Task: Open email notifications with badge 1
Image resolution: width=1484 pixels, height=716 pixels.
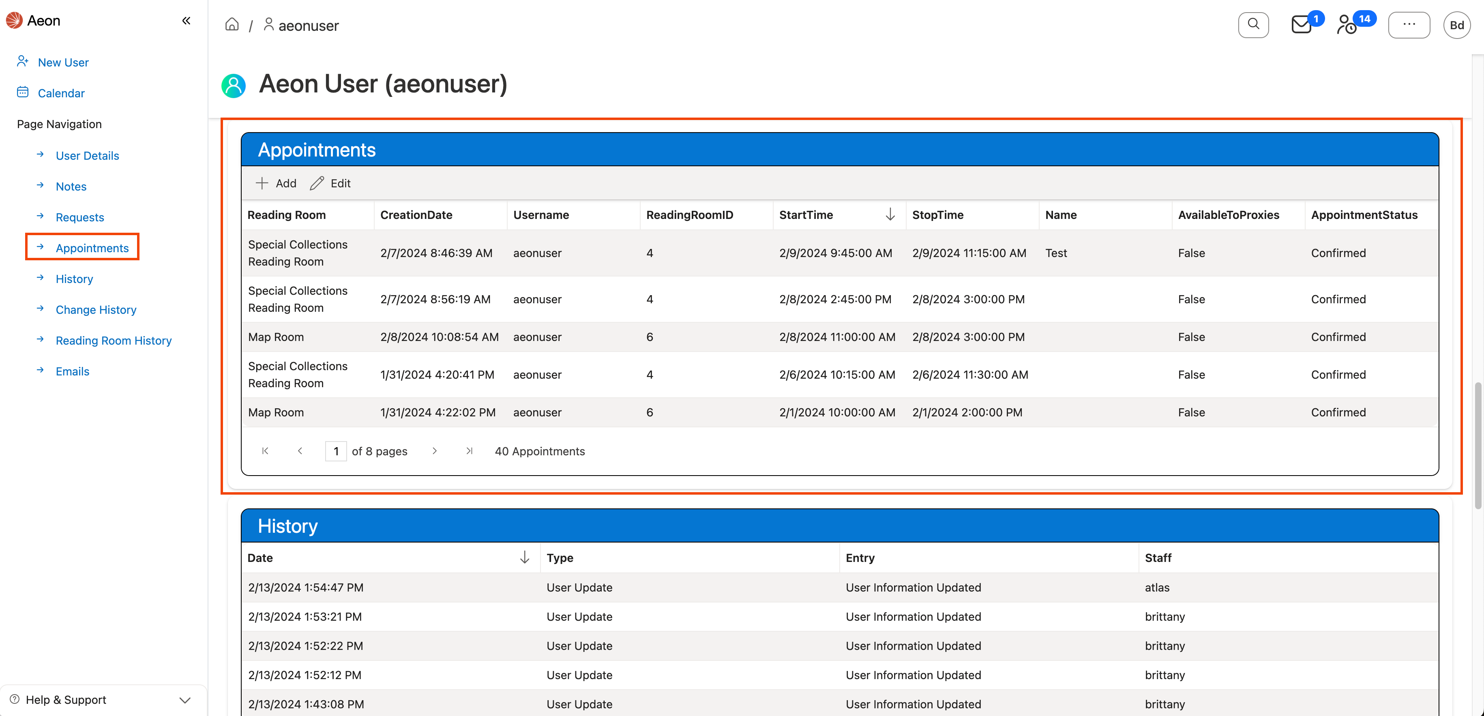Action: click(1300, 25)
